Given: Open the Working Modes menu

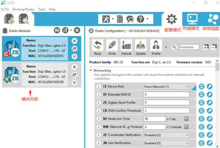Looking at the screenshot, I should click(23, 10).
